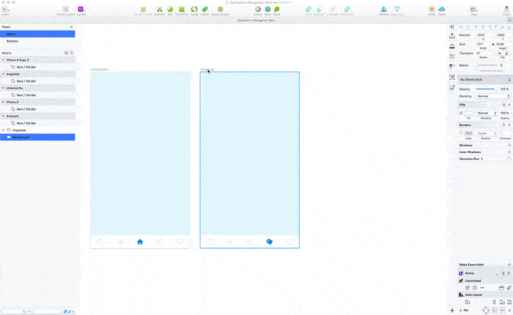Image resolution: width=513 pixels, height=315 pixels.
Task: Open the No Shared Style dropdown
Action: pos(484,80)
